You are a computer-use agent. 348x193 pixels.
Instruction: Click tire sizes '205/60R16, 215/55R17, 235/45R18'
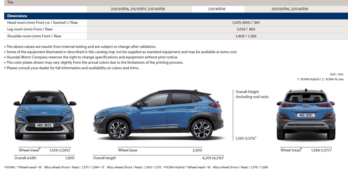click(138, 9)
